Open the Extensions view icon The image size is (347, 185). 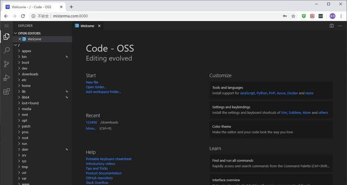tap(6, 91)
